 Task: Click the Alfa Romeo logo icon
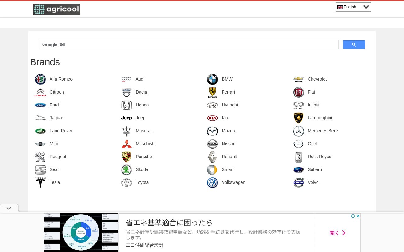(x=40, y=79)
